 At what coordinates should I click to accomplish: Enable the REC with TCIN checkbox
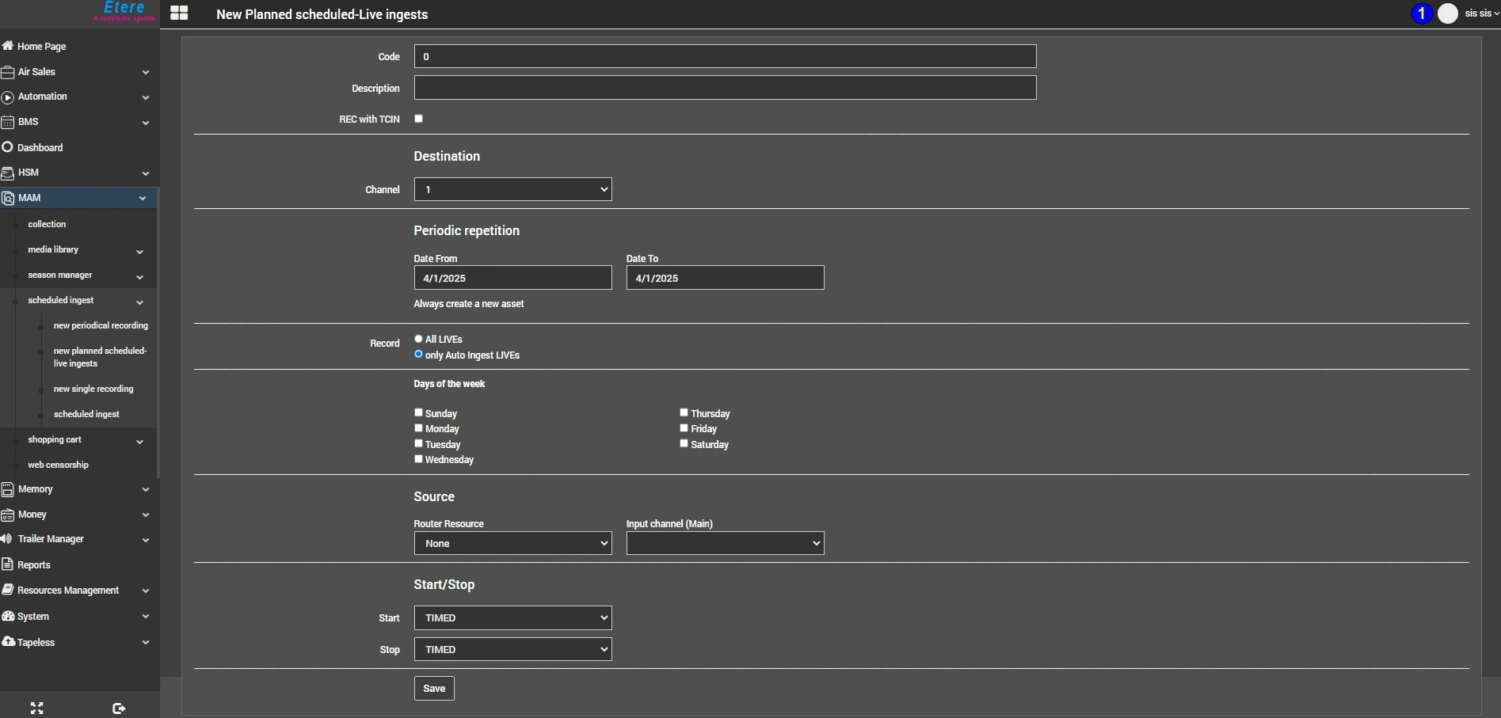pyautogui.click(x=419, y=119)
